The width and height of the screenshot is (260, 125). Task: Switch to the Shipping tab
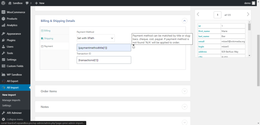(x=54, y=38)
